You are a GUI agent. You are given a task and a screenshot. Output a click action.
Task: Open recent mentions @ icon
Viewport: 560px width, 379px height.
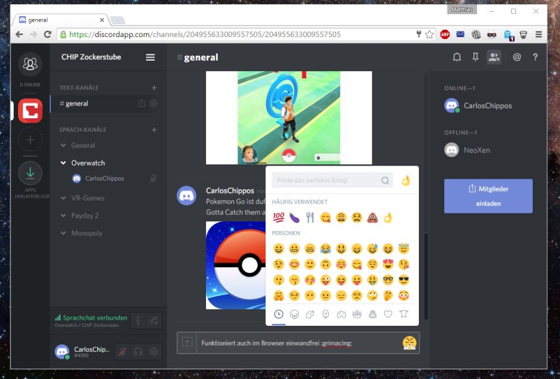pyautogui.click(x=517, y=57)
